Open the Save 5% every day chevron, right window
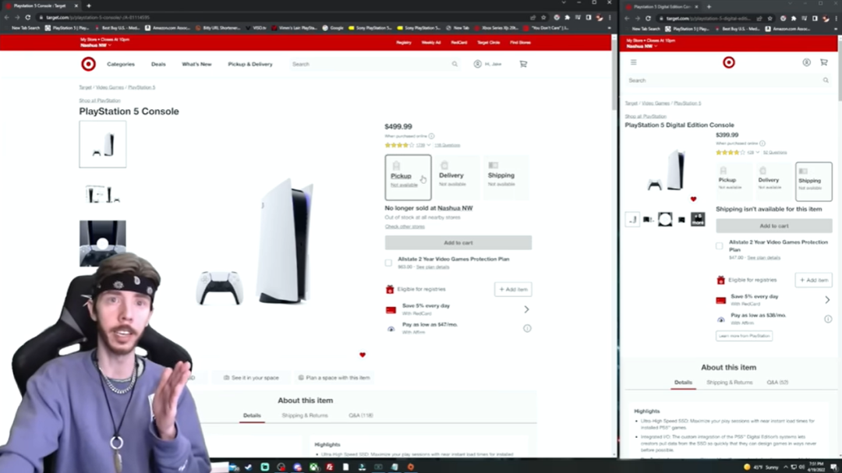The height and width of the screenshot is (473, 842). click(827, 299)
